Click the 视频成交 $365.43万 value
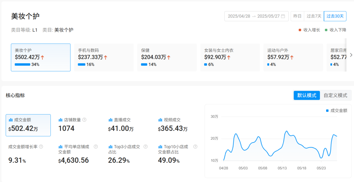Screen dimensions: 354x182 pos(173,129)
